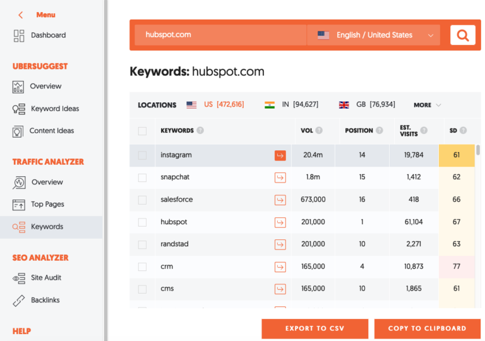Click the COPY TO CLIPBOARD button

click(427, 328)
